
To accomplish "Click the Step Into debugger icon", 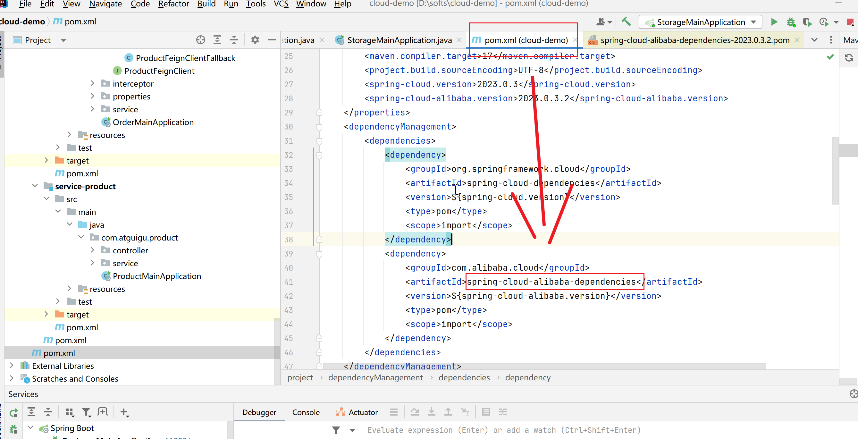I will coord(431,412).
